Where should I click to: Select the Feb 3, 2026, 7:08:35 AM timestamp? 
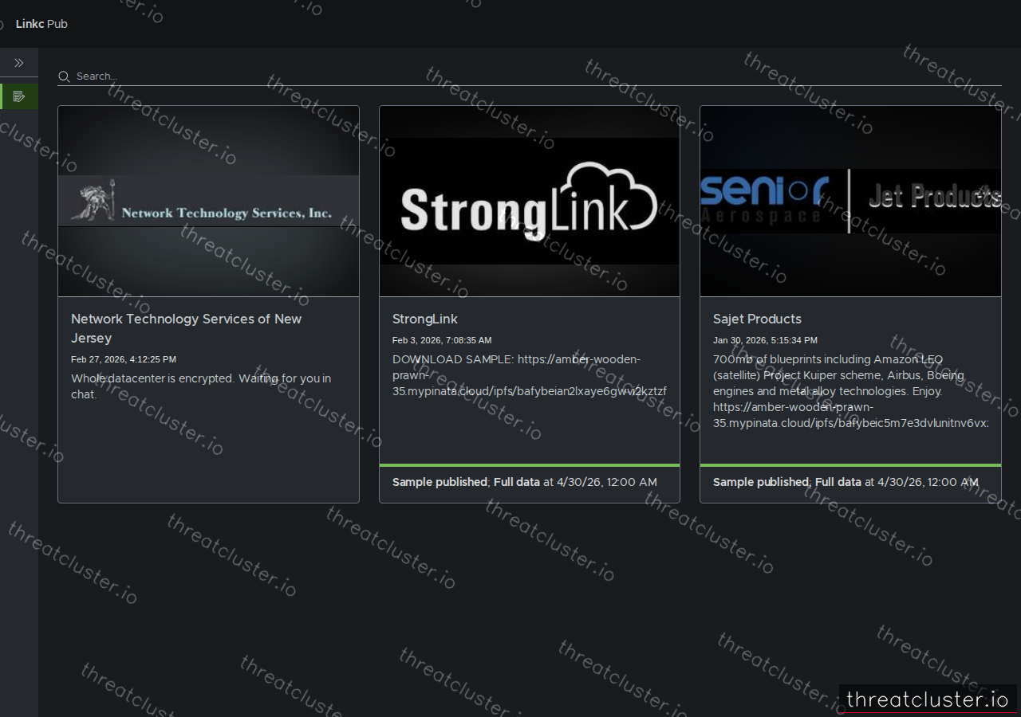(442, 340)
